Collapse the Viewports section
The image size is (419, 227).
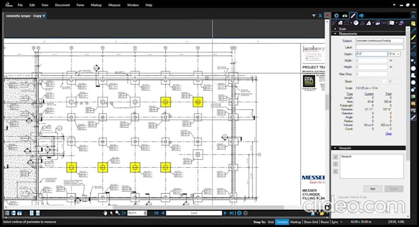tap(335, 148)
